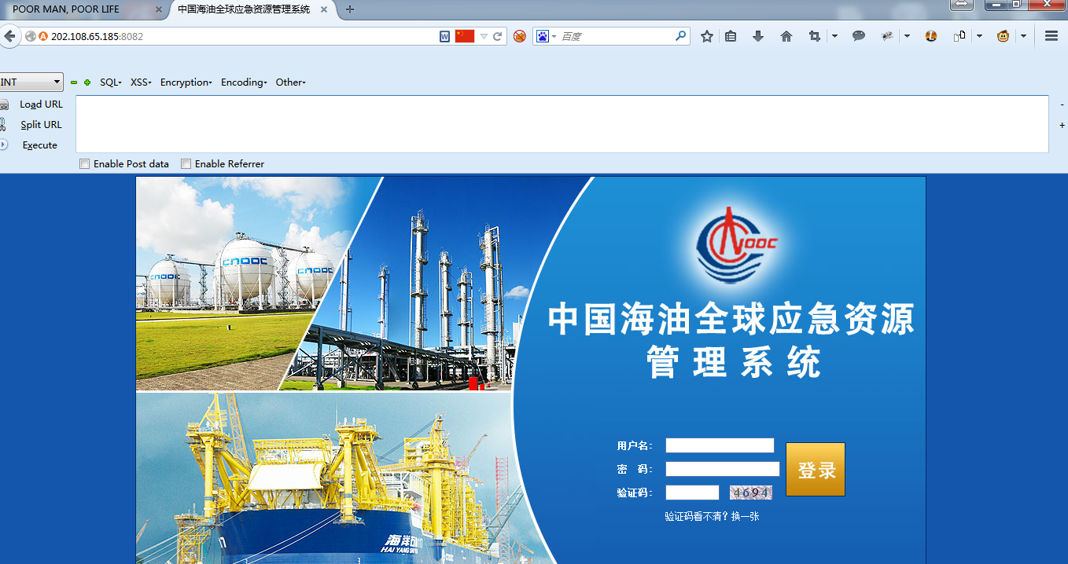This screenshot has width=1068, height=564.
Task: Expand the screenshot tool dropdown arrow
Action: pyautogui.click(x=834, y=36)
